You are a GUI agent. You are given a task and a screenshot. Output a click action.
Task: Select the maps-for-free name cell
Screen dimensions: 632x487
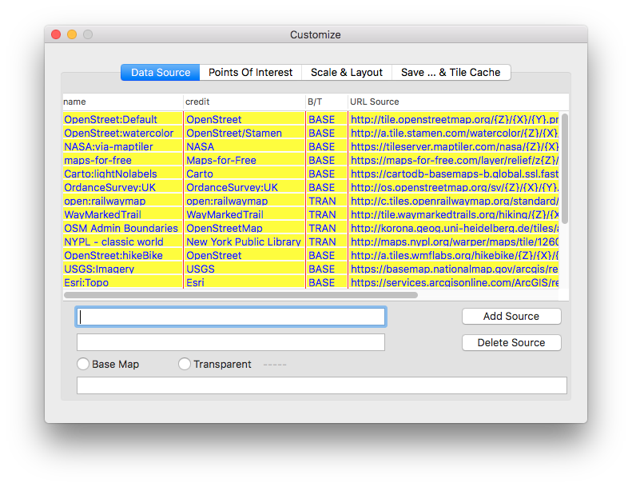pyautogui.click(x=123, y=160)
